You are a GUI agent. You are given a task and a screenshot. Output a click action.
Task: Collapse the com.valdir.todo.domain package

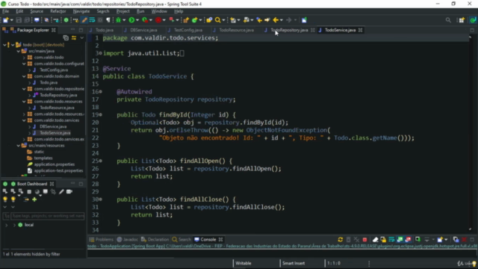[x=24, y=76]
